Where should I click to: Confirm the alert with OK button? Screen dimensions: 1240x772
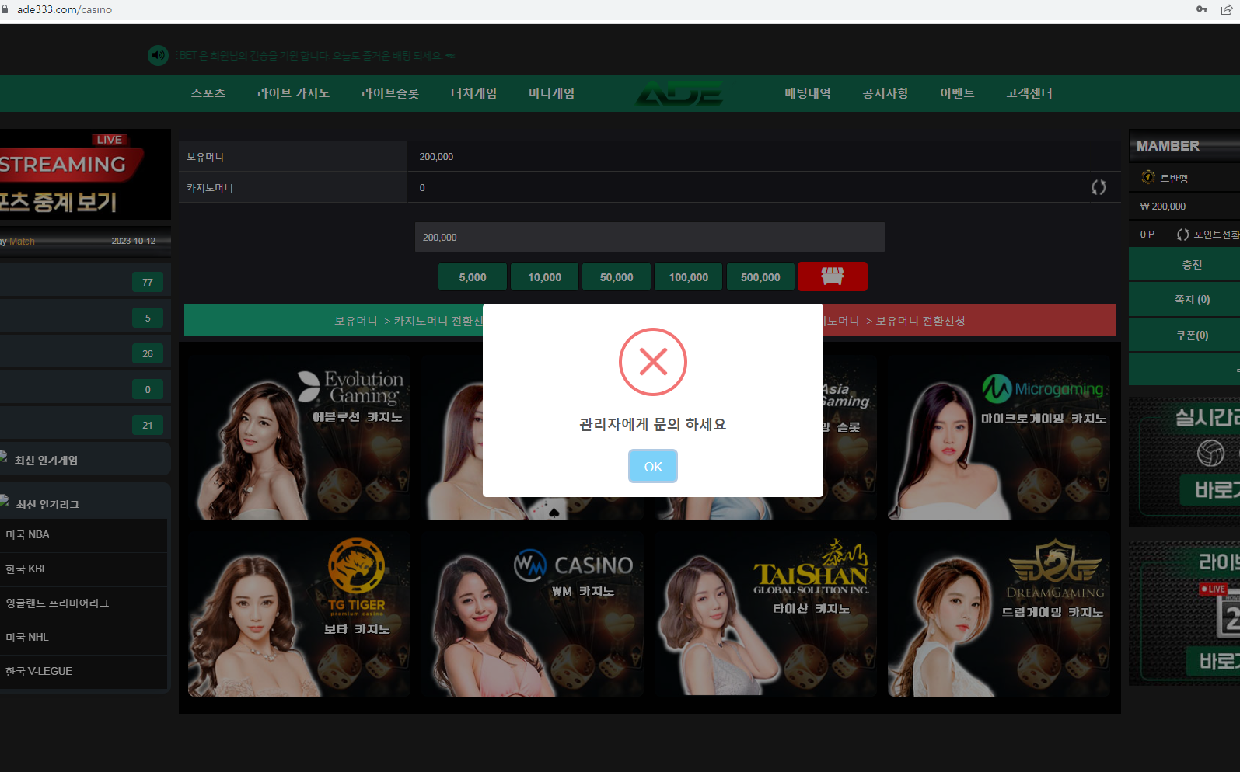click(653, 466)
